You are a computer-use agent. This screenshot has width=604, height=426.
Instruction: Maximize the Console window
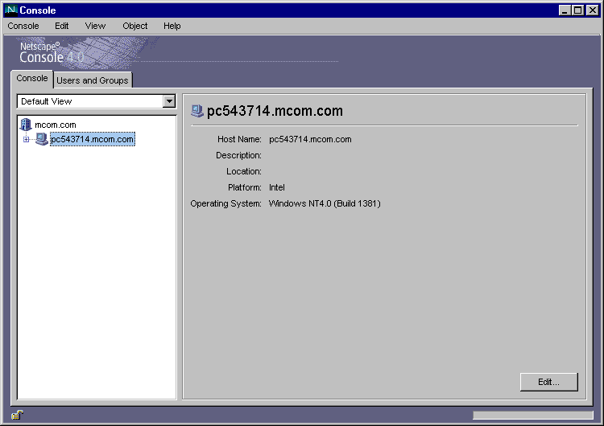click(x=577, y=10)
